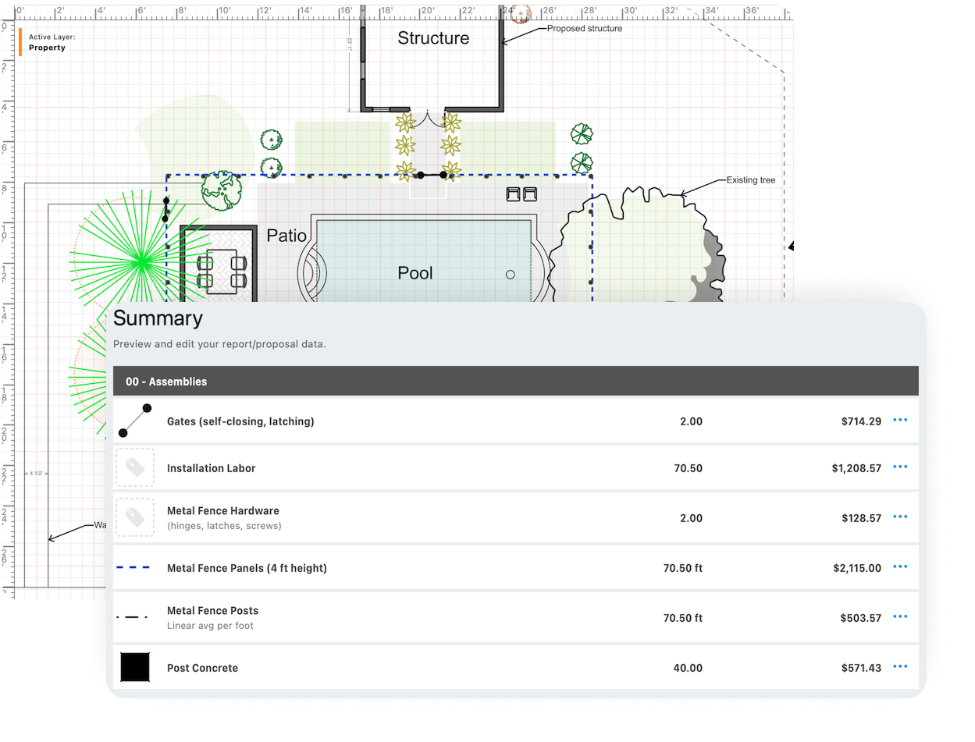Click the 'Existing tree' annotation label
The height and width of the screenshot is (742, 975).
click(x=751, y=179)
